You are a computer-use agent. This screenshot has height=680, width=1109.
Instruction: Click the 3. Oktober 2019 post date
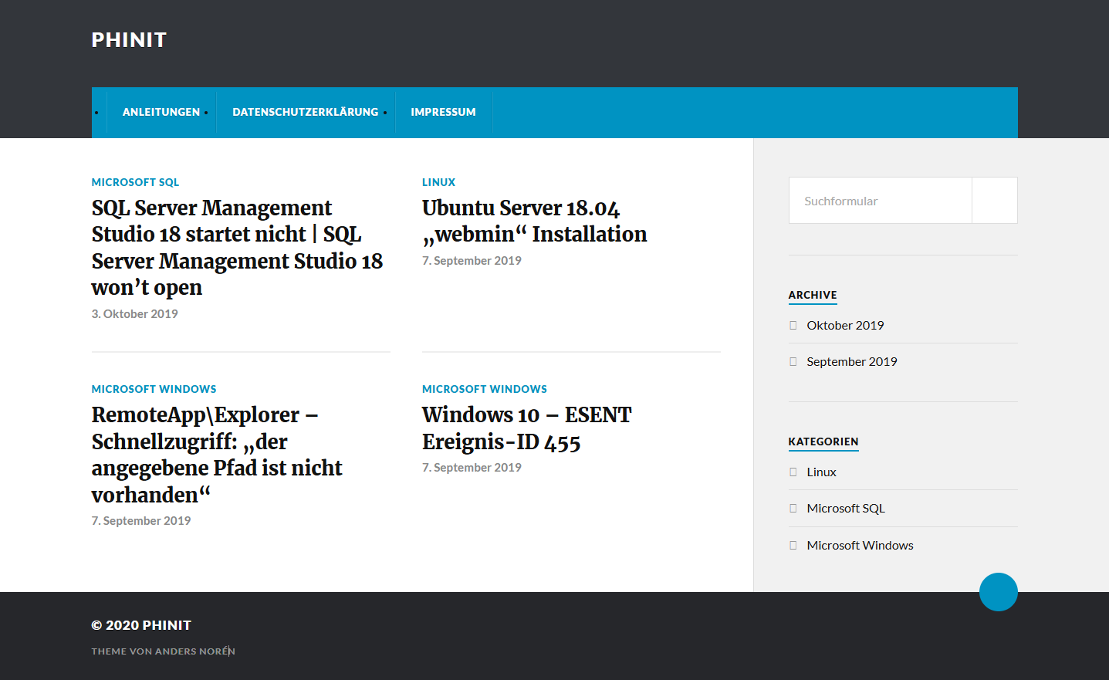pos(134,314)
